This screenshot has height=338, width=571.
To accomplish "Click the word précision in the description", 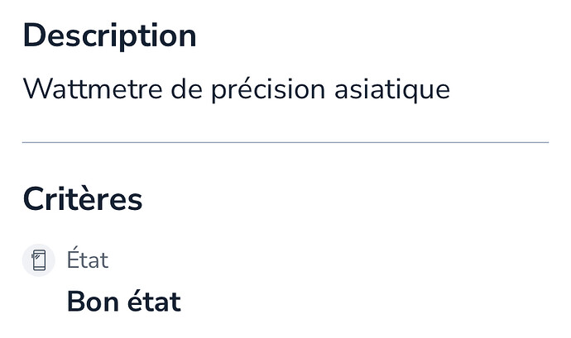I will (268, 90).
